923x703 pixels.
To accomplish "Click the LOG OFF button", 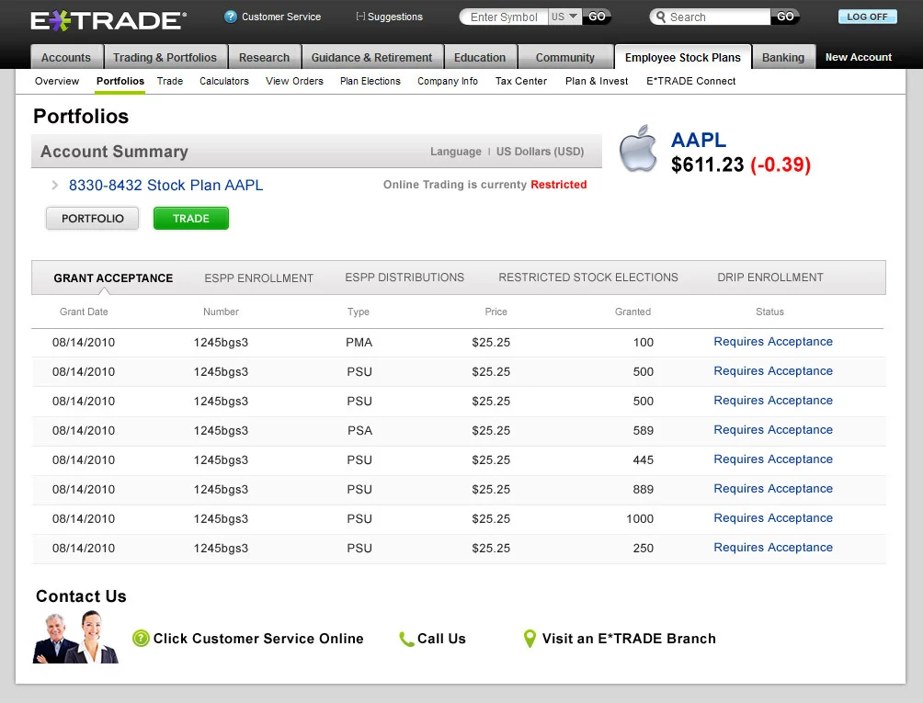I will coord(867,17).
